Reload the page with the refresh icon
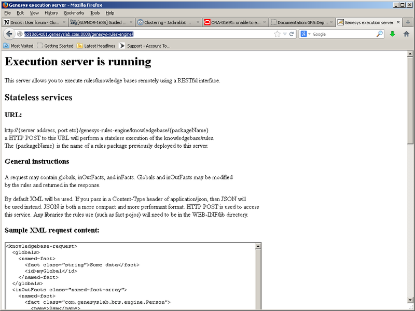Screen dimensions: 415x311 (292, 34)
